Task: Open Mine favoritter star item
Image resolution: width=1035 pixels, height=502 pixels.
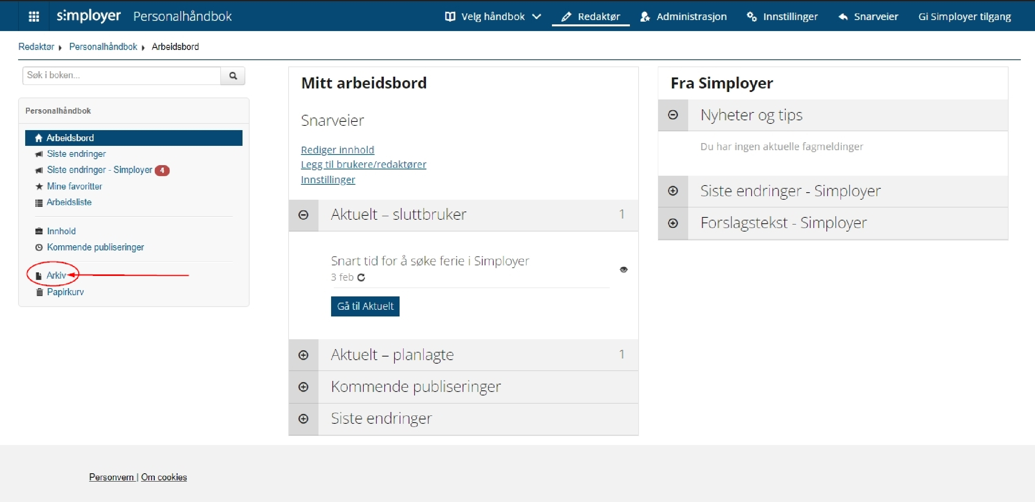Action: 74,186
